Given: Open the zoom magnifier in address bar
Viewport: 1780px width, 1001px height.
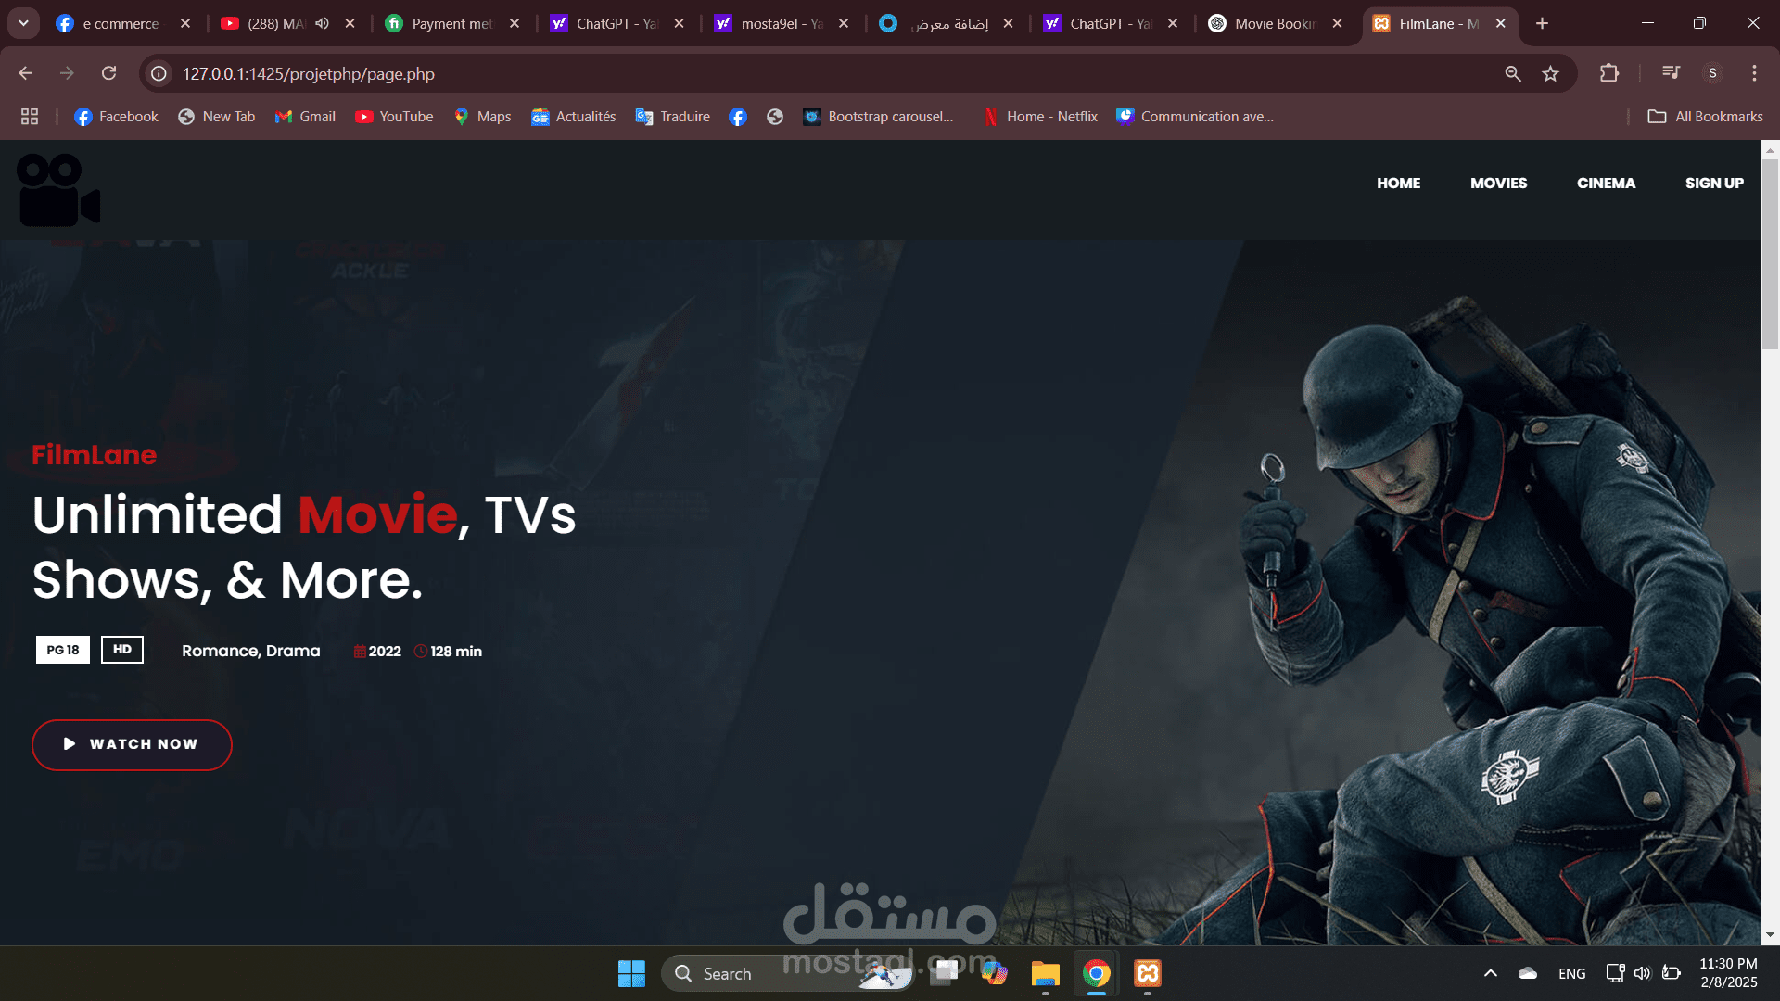Looking at the screenshot, I should [x=1512, y=73].
